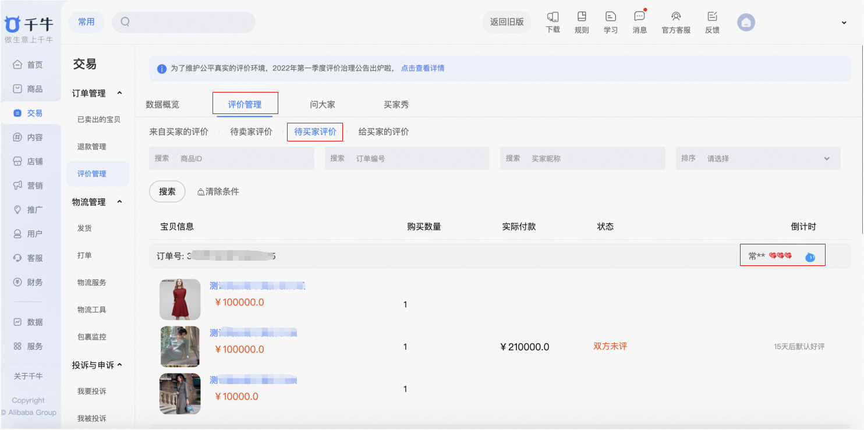
Task: Open the 关于千牛 link
Action: pyautogui.click(x=28, y=376)
